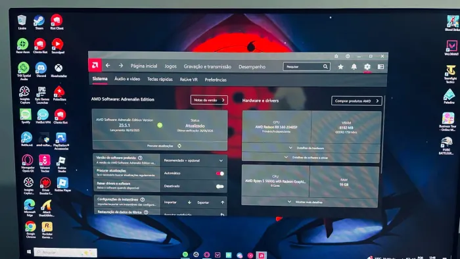The height and width of the screenshot is (259, 460).
Task: Open the Jogos menu
Action: (170, 66)
